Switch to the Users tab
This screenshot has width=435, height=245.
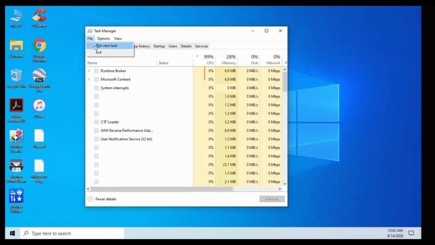pyautogui.click(x=173, y=46)
